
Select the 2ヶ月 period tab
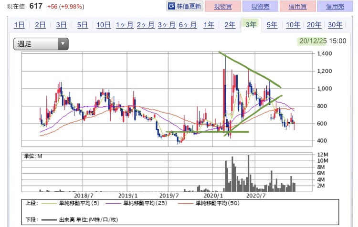click(x=146, y=25)
